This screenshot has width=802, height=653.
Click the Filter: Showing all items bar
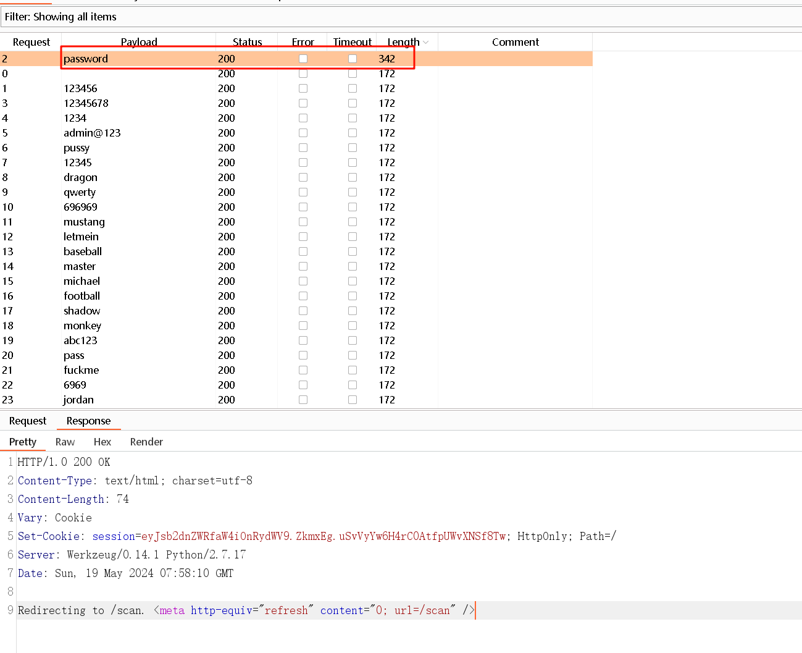(x=401, y=17)
